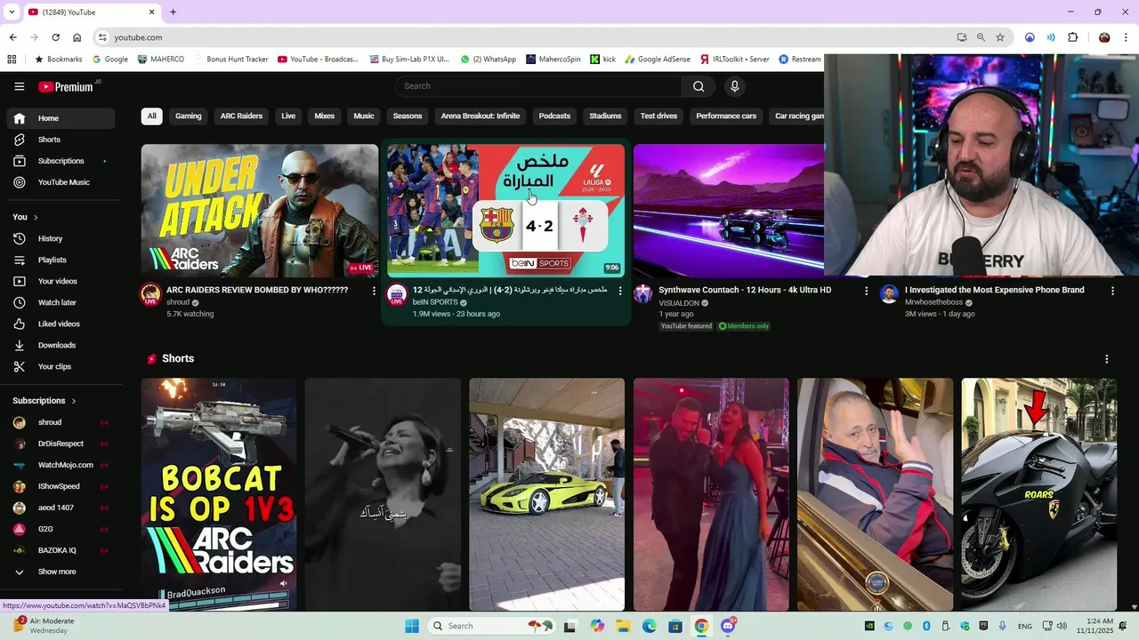Image resolution: width=1139 pixels, height=640 pixels.
Task: Open Watch later in the sidebar
Action: 61,302
